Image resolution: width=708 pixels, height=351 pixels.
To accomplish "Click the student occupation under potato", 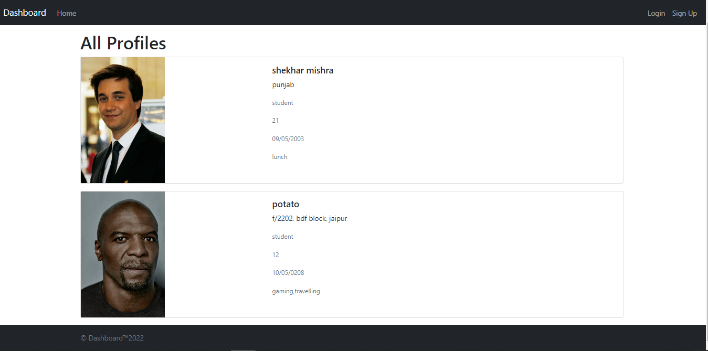I will coord(282,236).
